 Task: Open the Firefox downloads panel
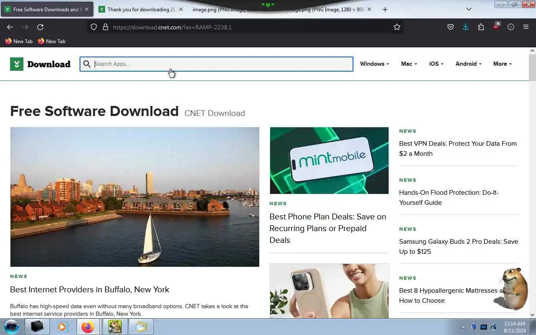click(x=465, y=27)
